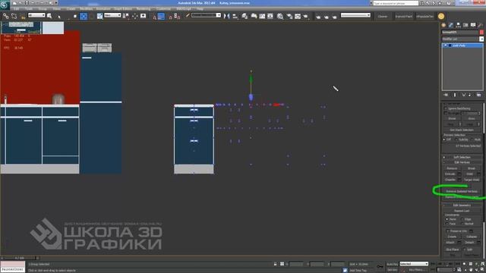Set Constraints to Normal
This screenshot has height=273, width=486.
(x=462, y=224)
